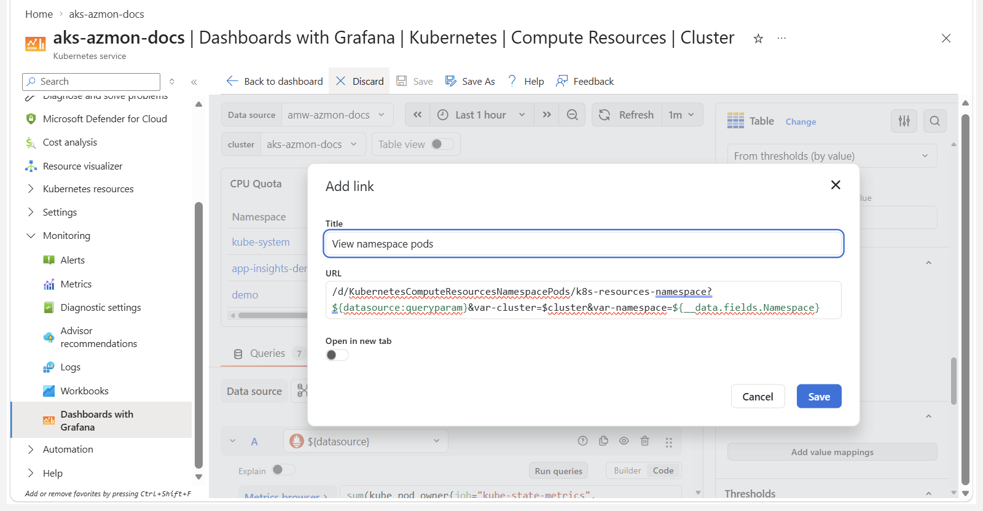Close the Add link dialog
This screenshot has height=511, width=983.
836,185
